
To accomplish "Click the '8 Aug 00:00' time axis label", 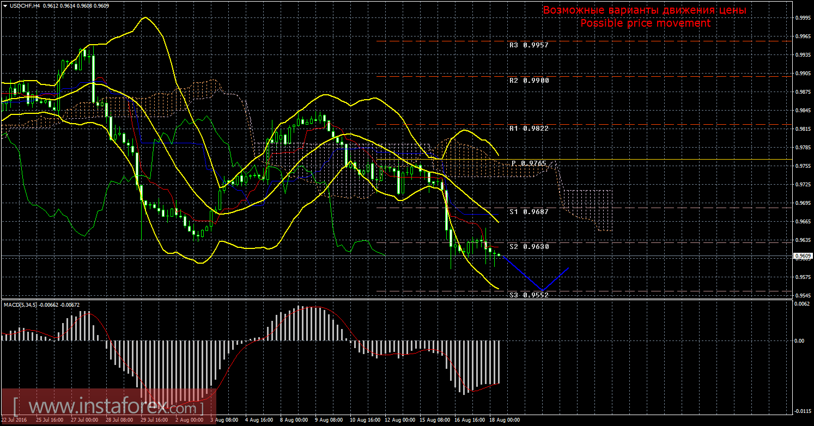I will [x=295, y=420].
